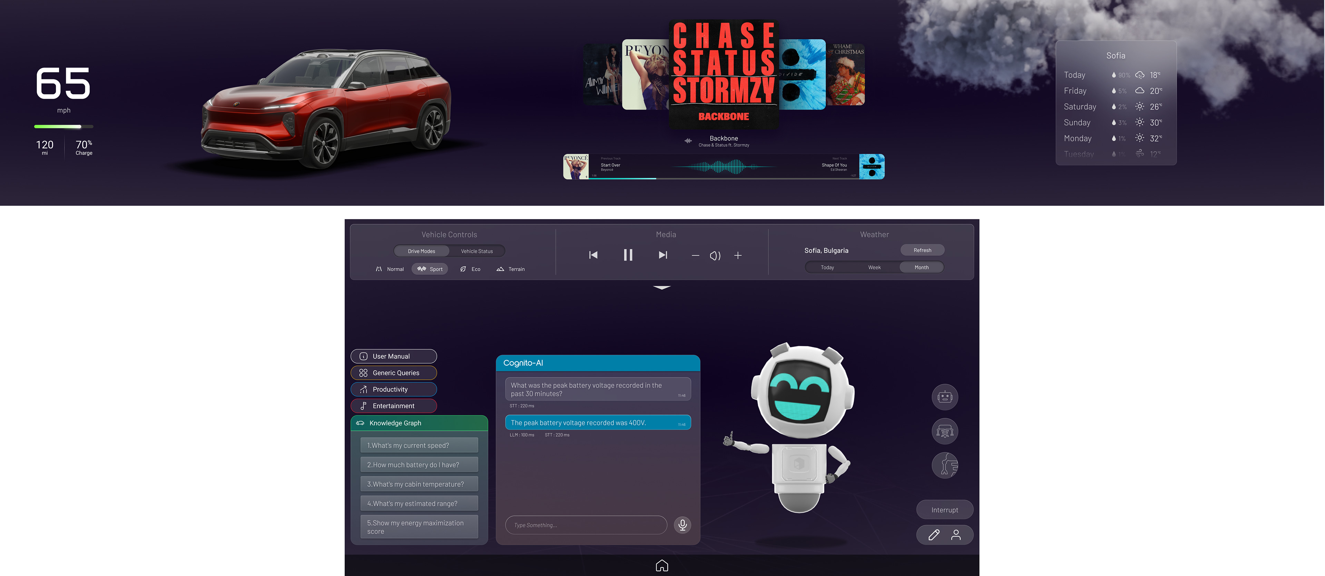Open the user profile icon

[x=956, y=535]
